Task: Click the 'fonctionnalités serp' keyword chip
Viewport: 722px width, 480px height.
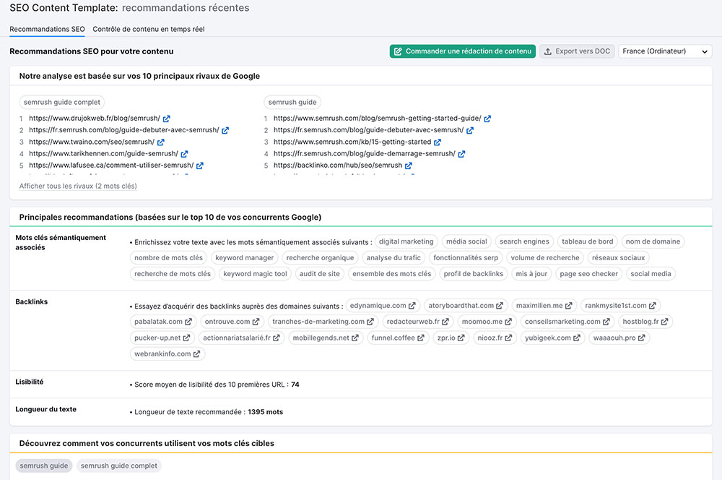Action: 466,258
